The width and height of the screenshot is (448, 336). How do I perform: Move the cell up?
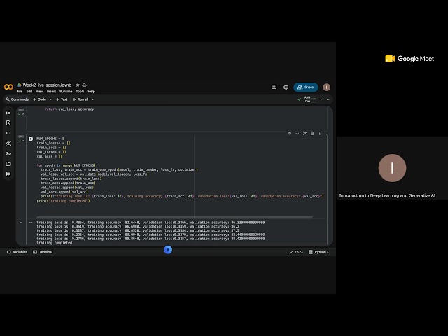coord(290,133)
